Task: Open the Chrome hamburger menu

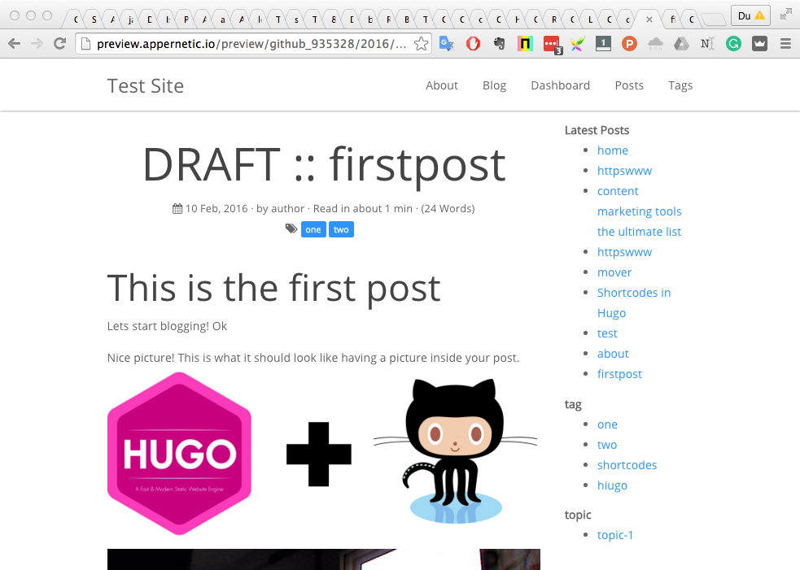Action: coord(785,44)
